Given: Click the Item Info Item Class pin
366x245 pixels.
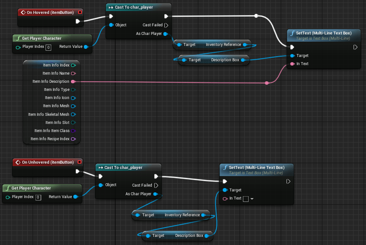Looking at the screenshot, I should point(73,131).
